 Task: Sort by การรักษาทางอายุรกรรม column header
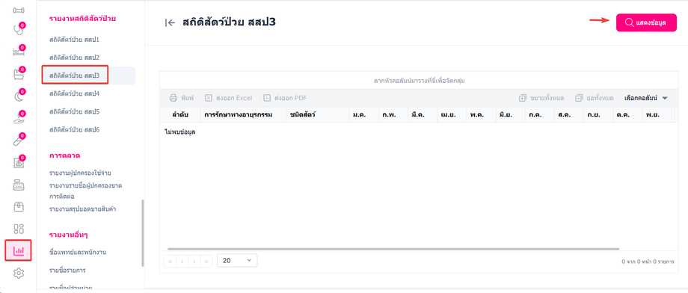pyautogui.click(x=244, y=114)
